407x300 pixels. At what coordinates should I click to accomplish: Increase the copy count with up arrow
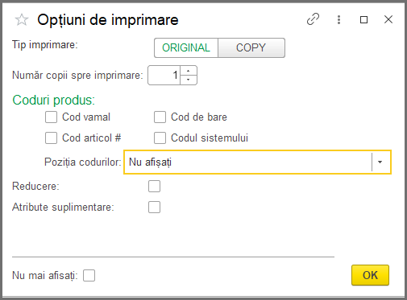point(189,71)
